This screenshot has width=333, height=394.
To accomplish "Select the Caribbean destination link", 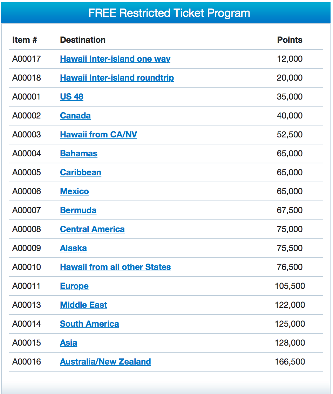I will [81, 172].
